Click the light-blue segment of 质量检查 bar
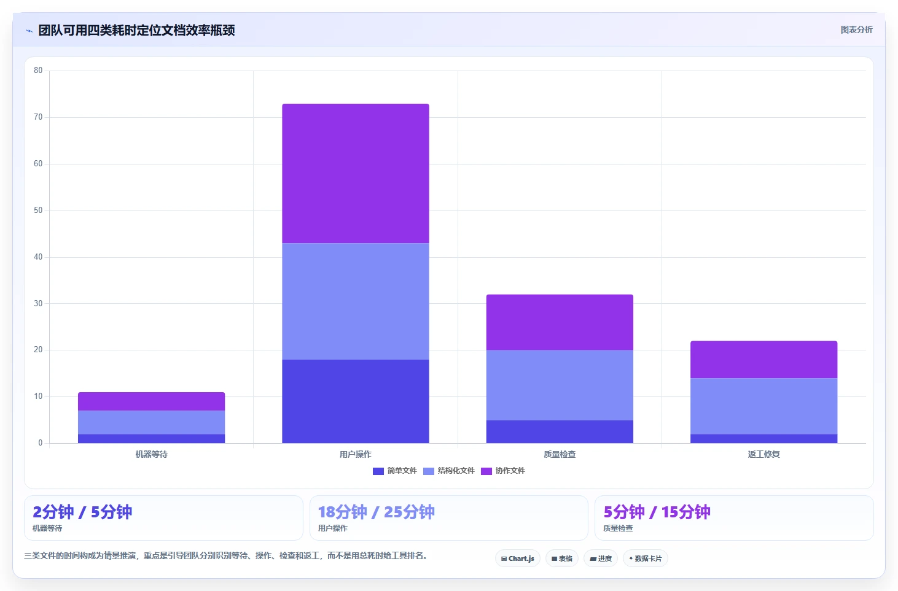 (560, 385)
